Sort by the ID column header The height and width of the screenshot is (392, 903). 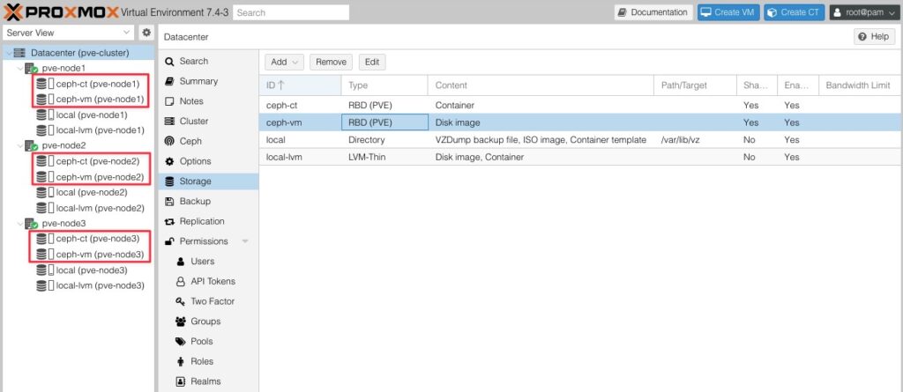pyautogui.click(x=300, y=85)
